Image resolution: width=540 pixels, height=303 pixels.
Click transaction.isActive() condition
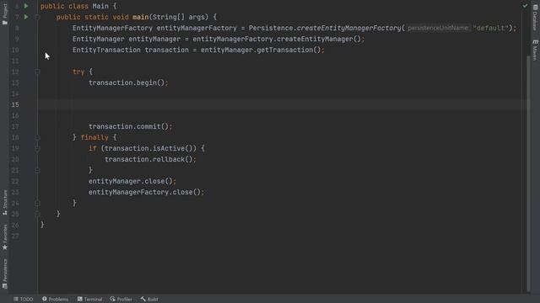click(150, 148)
